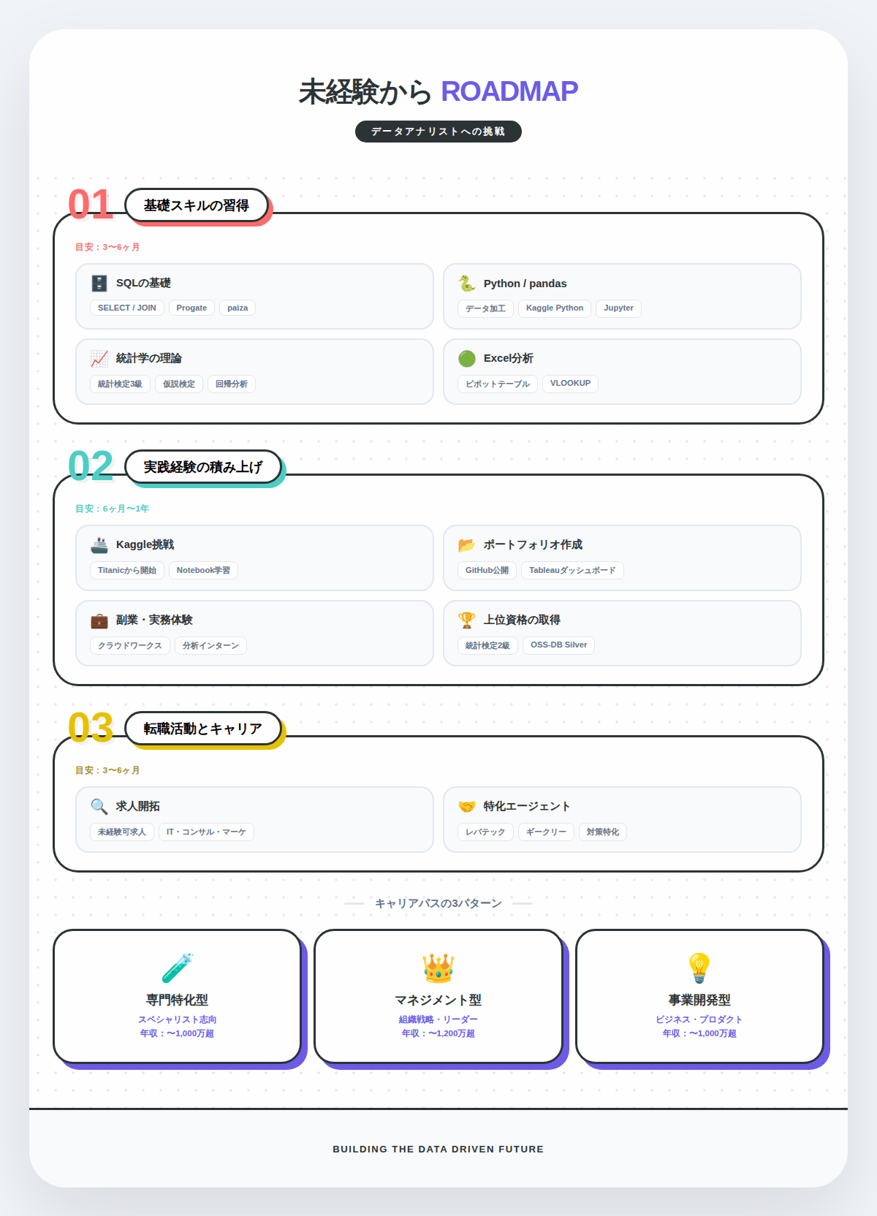Click the Excel分析 card title

coord(509,359)
